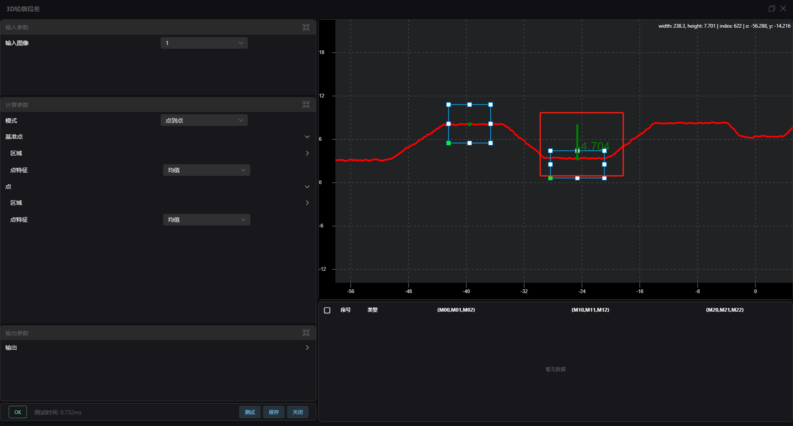Expand the 输出 row
Viewport: 793px width, 426px height.
pos(307,348)
